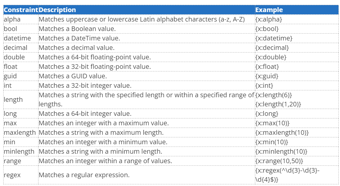Screen dimensions: 340x186
Task: Click the Constraint column header
Action: tap(21, 10)
